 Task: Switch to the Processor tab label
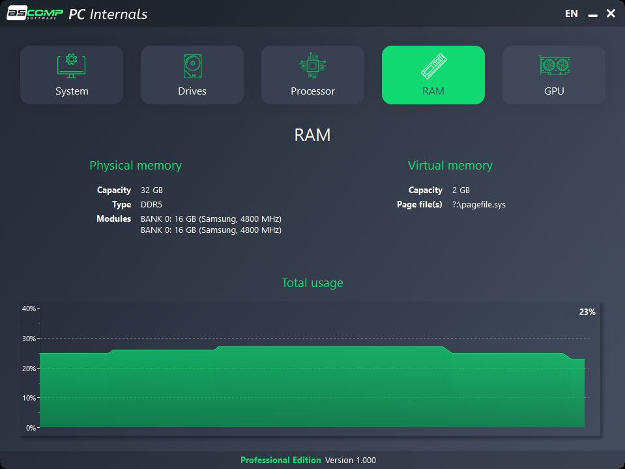(313, 91)
